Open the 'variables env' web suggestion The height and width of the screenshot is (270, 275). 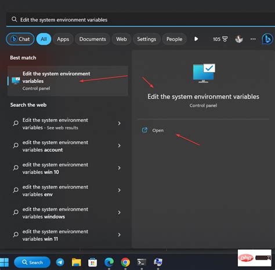[x=68, y=190]
